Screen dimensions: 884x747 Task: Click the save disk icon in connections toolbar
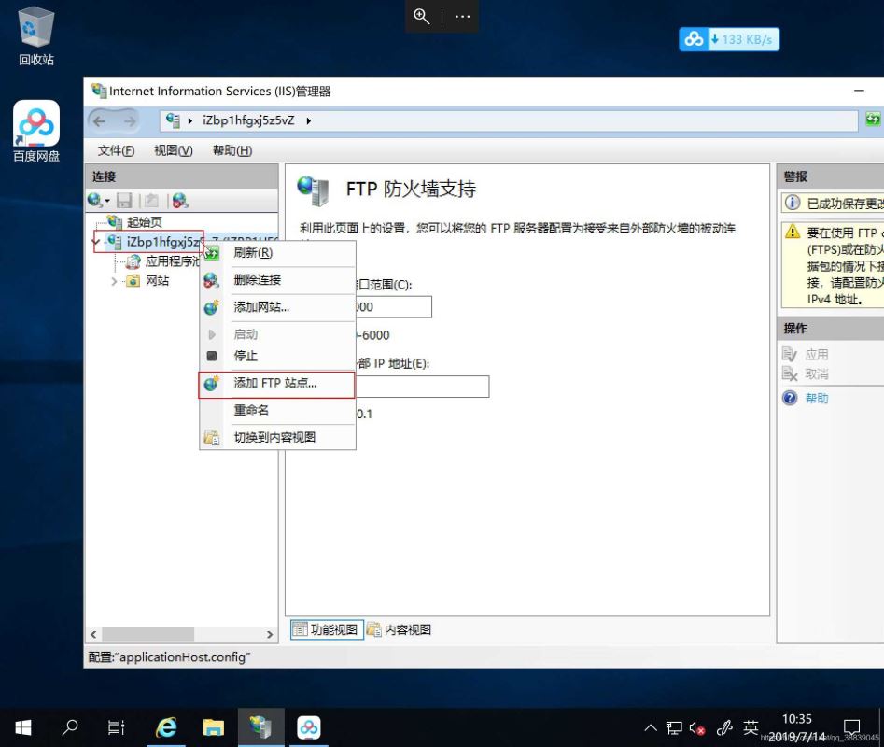(x=124, y=200)
